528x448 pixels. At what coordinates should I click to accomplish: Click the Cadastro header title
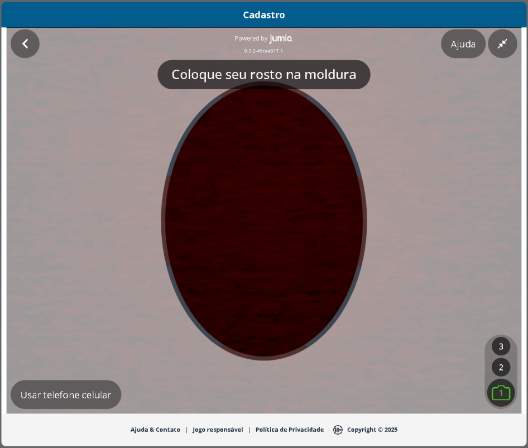[x=264, y=15]
